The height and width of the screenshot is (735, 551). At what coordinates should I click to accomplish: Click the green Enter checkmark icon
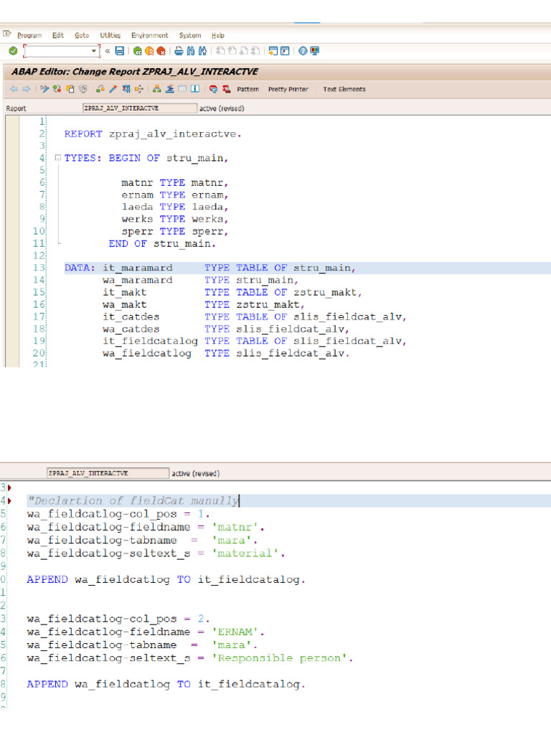click(13, 51)
